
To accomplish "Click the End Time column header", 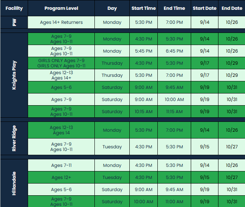I will point(174,8).
